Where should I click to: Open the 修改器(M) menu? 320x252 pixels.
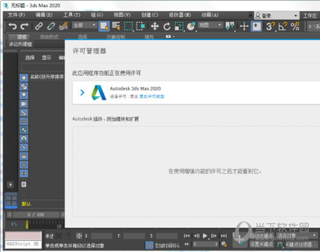[x=180, y=15]
